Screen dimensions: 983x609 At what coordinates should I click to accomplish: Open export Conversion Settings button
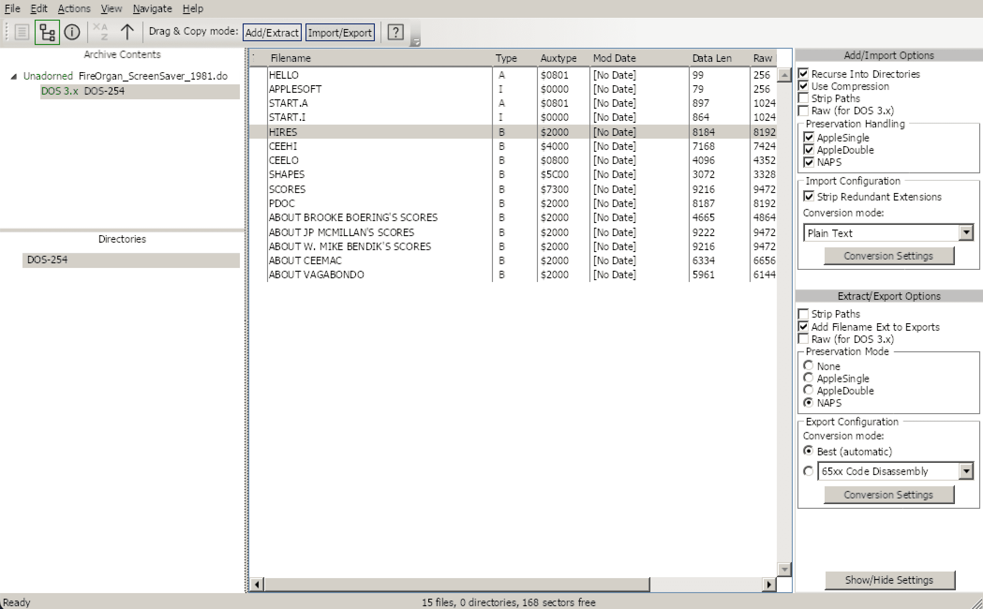tap(889, 495)
